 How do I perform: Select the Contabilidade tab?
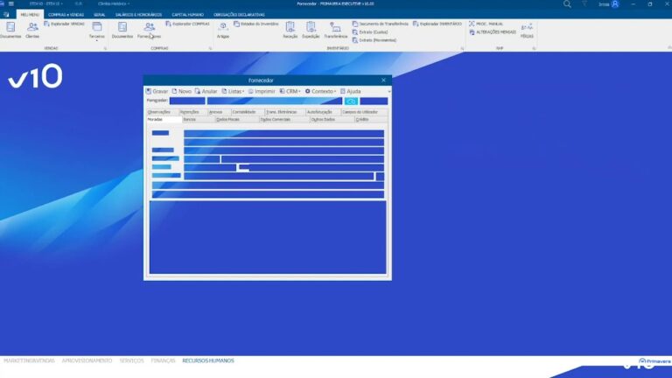click(x=244, y=112)
